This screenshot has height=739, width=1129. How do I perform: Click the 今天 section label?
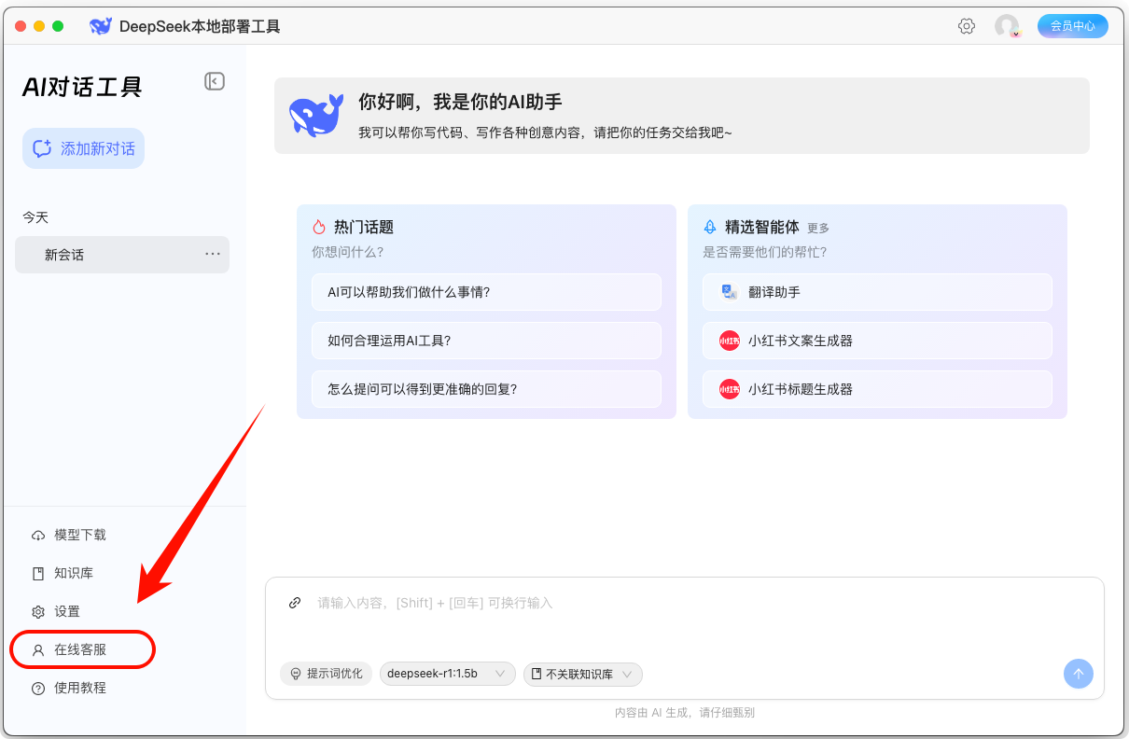[x=35, y=217]
